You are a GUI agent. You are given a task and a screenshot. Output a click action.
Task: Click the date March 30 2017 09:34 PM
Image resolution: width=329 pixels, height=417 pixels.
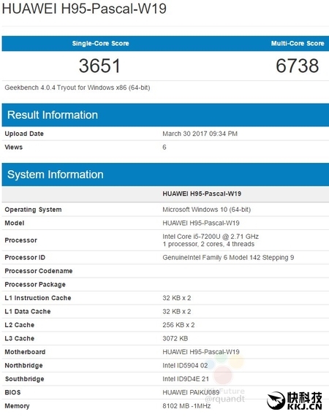(x=200, y=134)
